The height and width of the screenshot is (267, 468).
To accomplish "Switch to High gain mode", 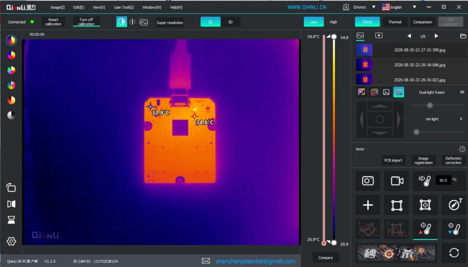I will [333, 22].
